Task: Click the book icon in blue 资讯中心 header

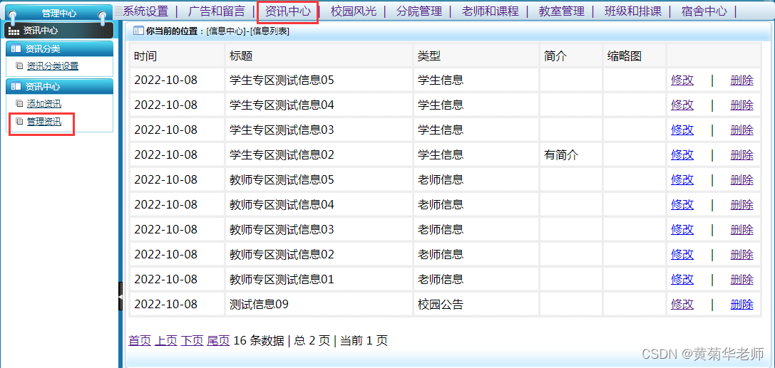Action: point(16,86)
